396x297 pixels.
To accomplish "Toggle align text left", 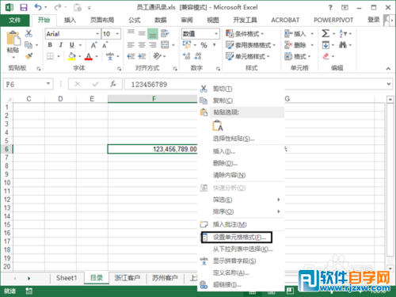I will click(131, 45).
